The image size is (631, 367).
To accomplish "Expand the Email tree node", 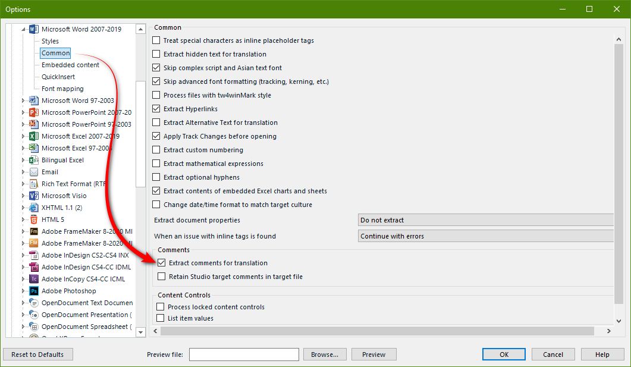I will (23, 172).
